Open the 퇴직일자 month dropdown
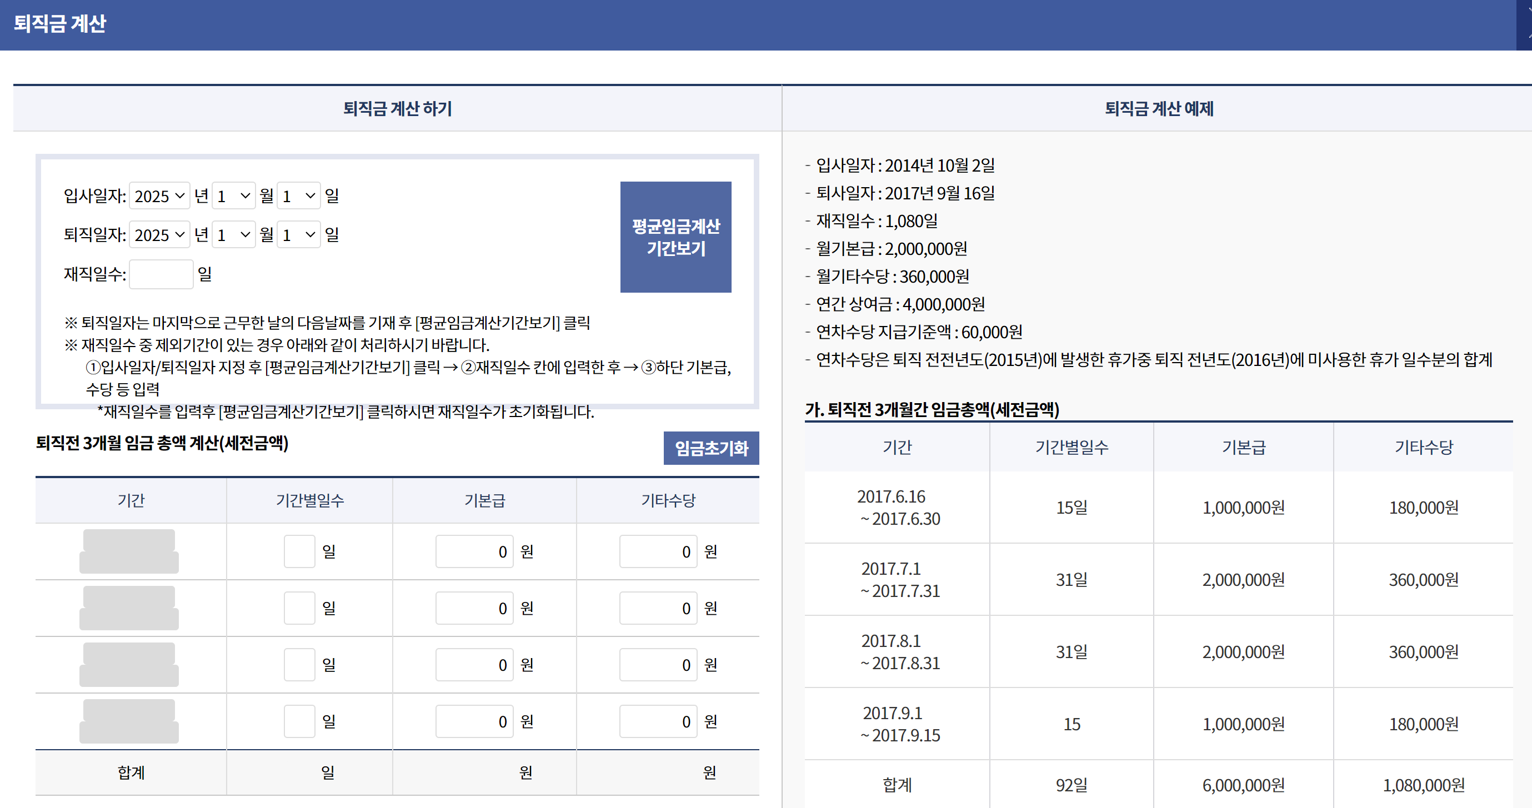This screenshot has height=808, width=1532. tap(234, 235)
